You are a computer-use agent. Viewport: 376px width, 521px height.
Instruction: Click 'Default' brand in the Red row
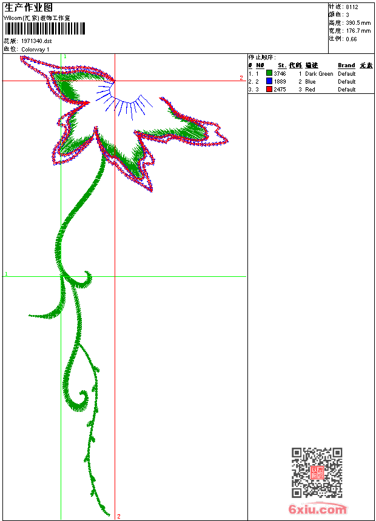pos(347,90)
